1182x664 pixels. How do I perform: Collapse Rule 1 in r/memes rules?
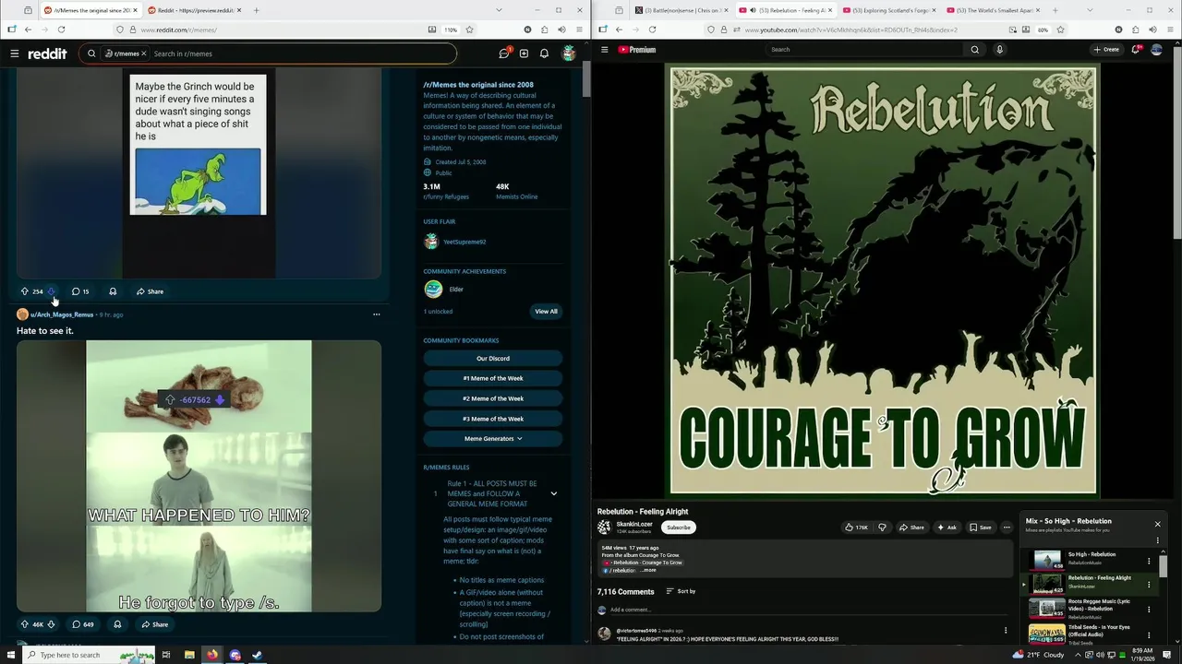(x=553, y=493)
